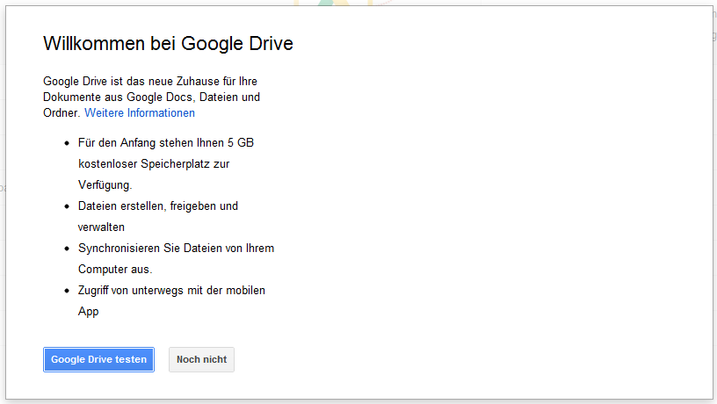Click the Willkommen bei Google Drive heading
Screen dimensions: 717x404
click(x=169, y=43)
